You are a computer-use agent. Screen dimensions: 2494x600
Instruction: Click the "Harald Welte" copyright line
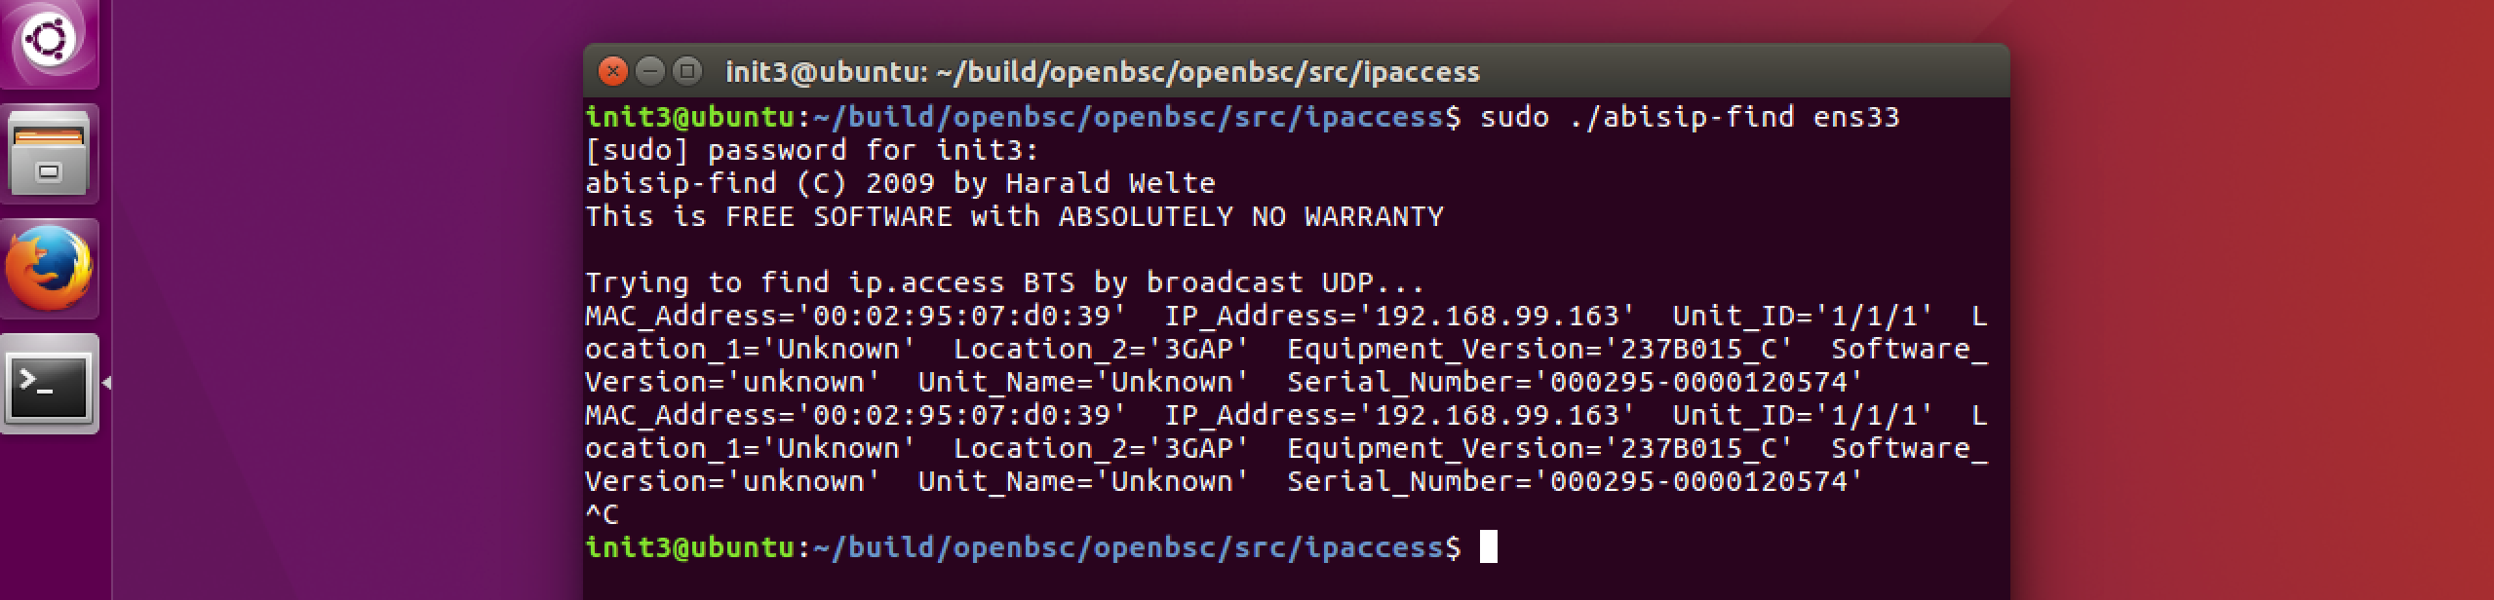click(x=1110, y=184)
